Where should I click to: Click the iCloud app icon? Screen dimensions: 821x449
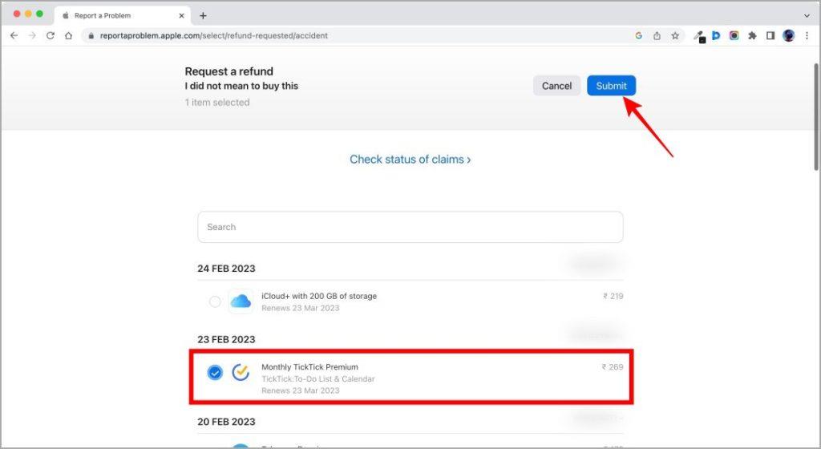[x=241, y=301]
